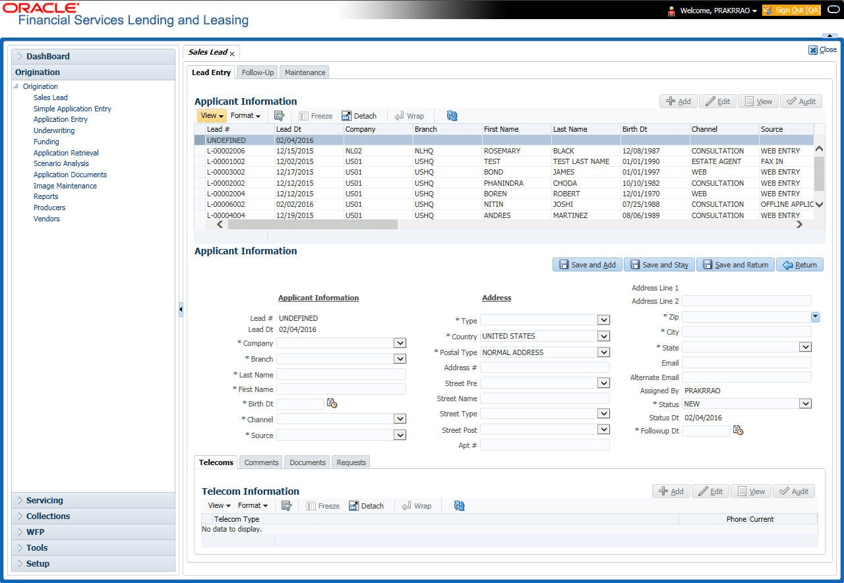This screenshot has width=844, height=583.
Task: Select the L-00002006 lead row
Action: coord(226,151)
